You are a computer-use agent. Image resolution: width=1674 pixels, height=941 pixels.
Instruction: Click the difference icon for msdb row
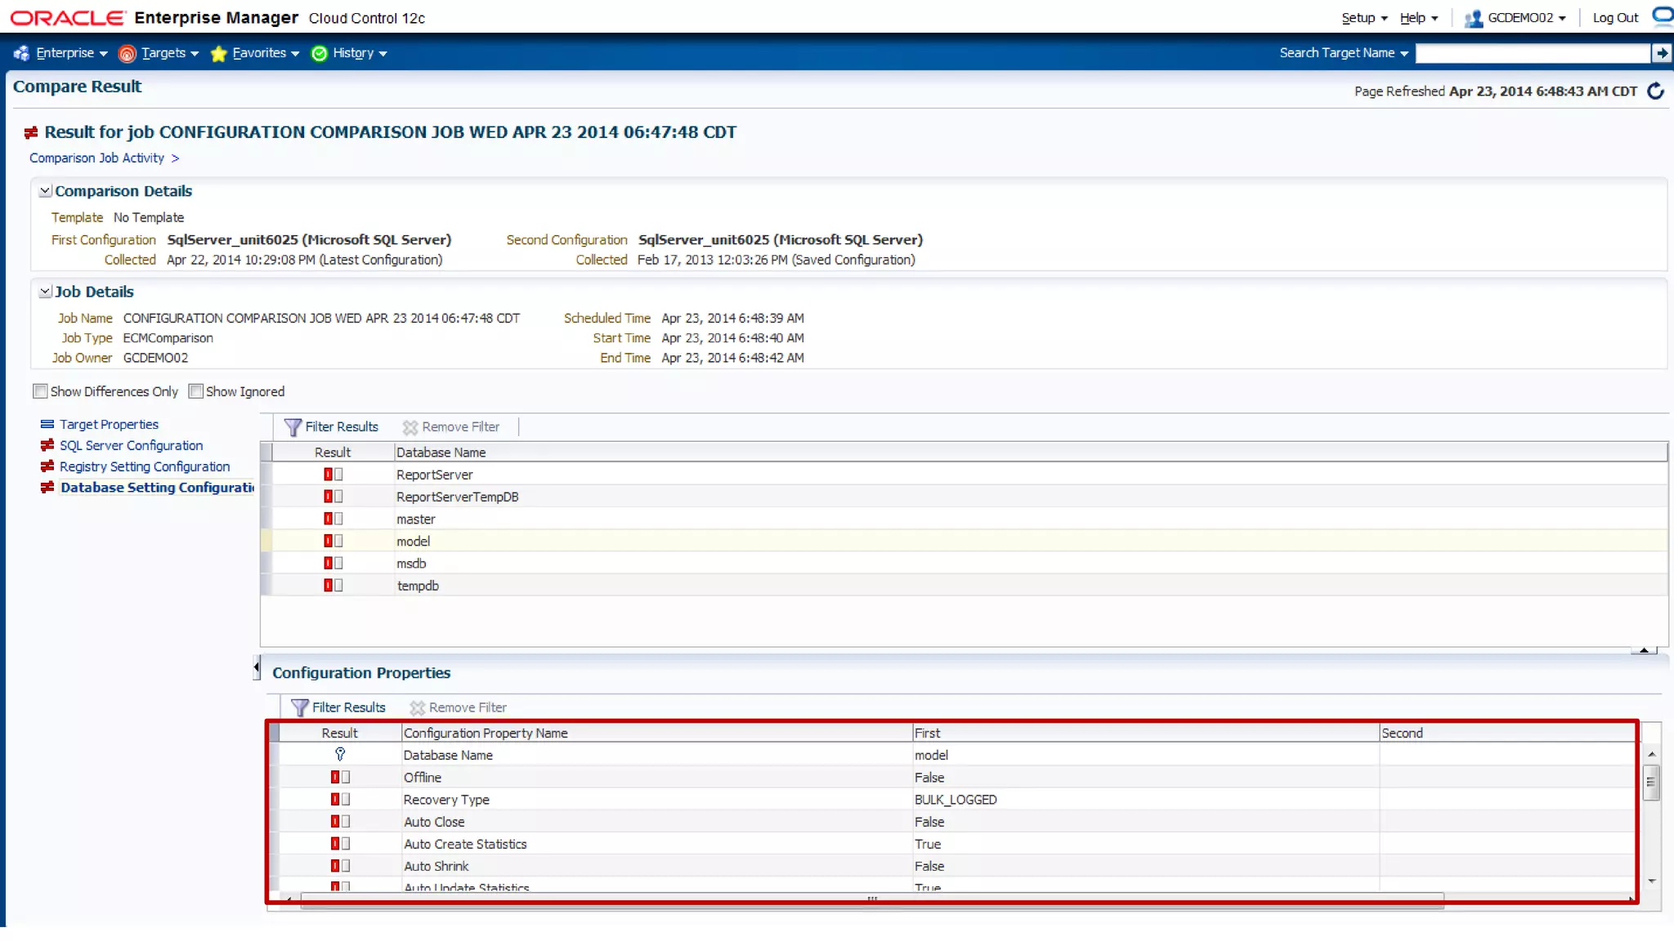coord(333,563)
